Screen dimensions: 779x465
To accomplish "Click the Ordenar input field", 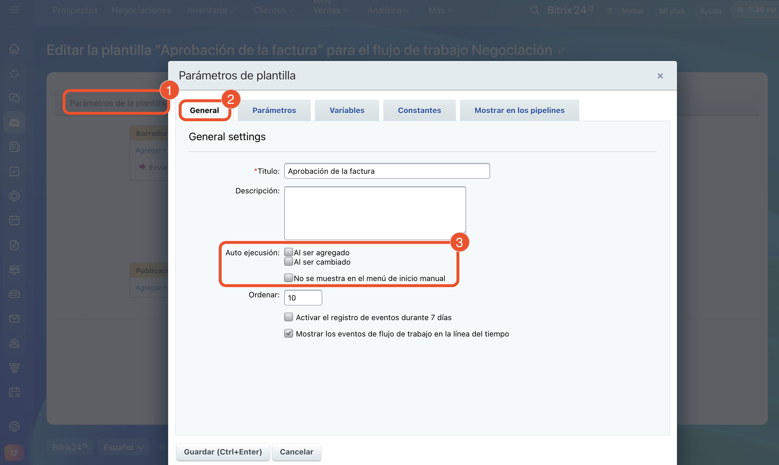I will pos(303,298).
